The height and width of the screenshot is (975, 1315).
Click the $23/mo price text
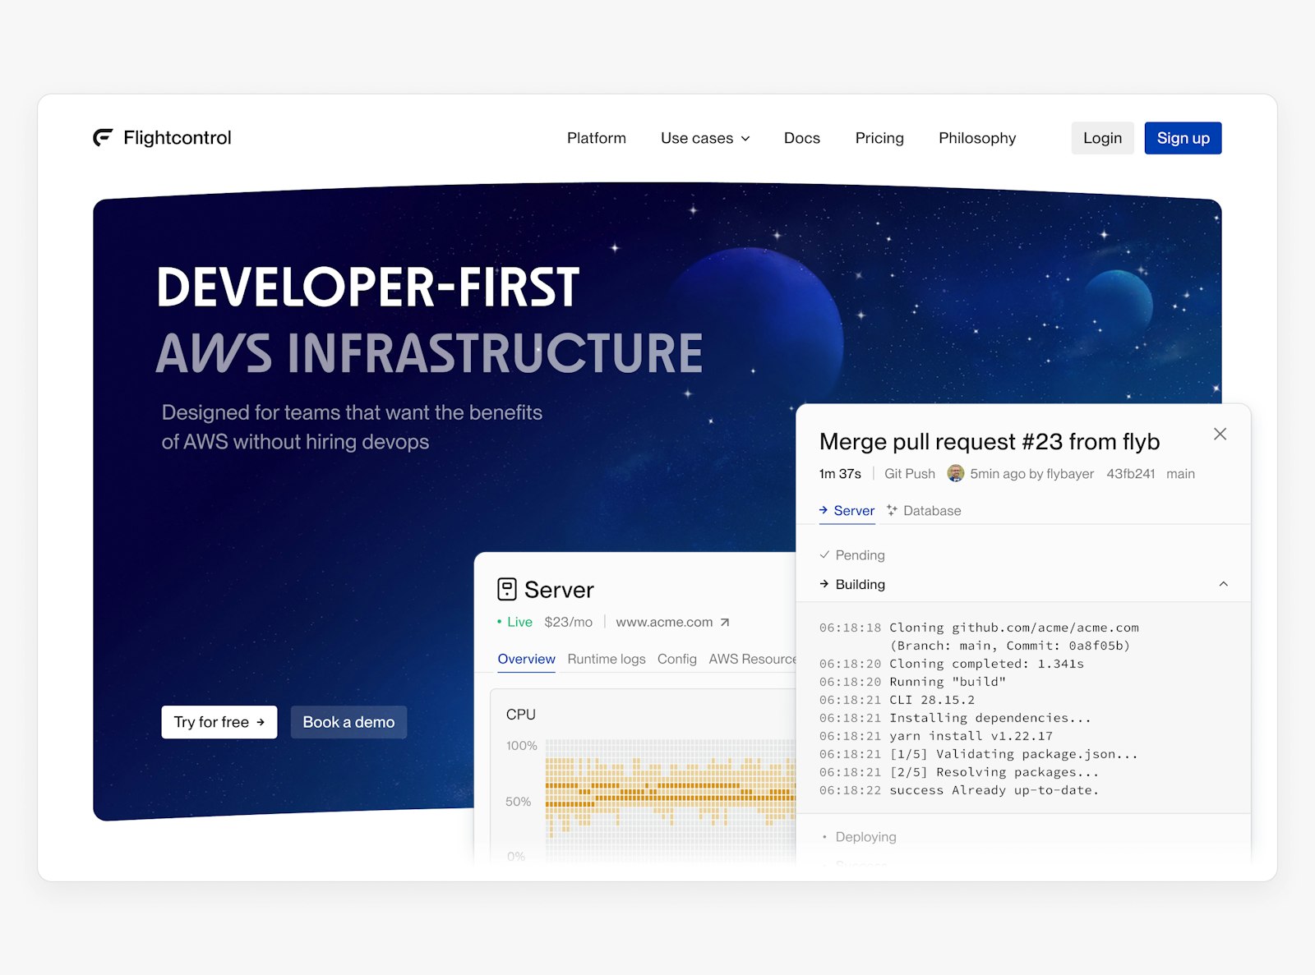568,622
